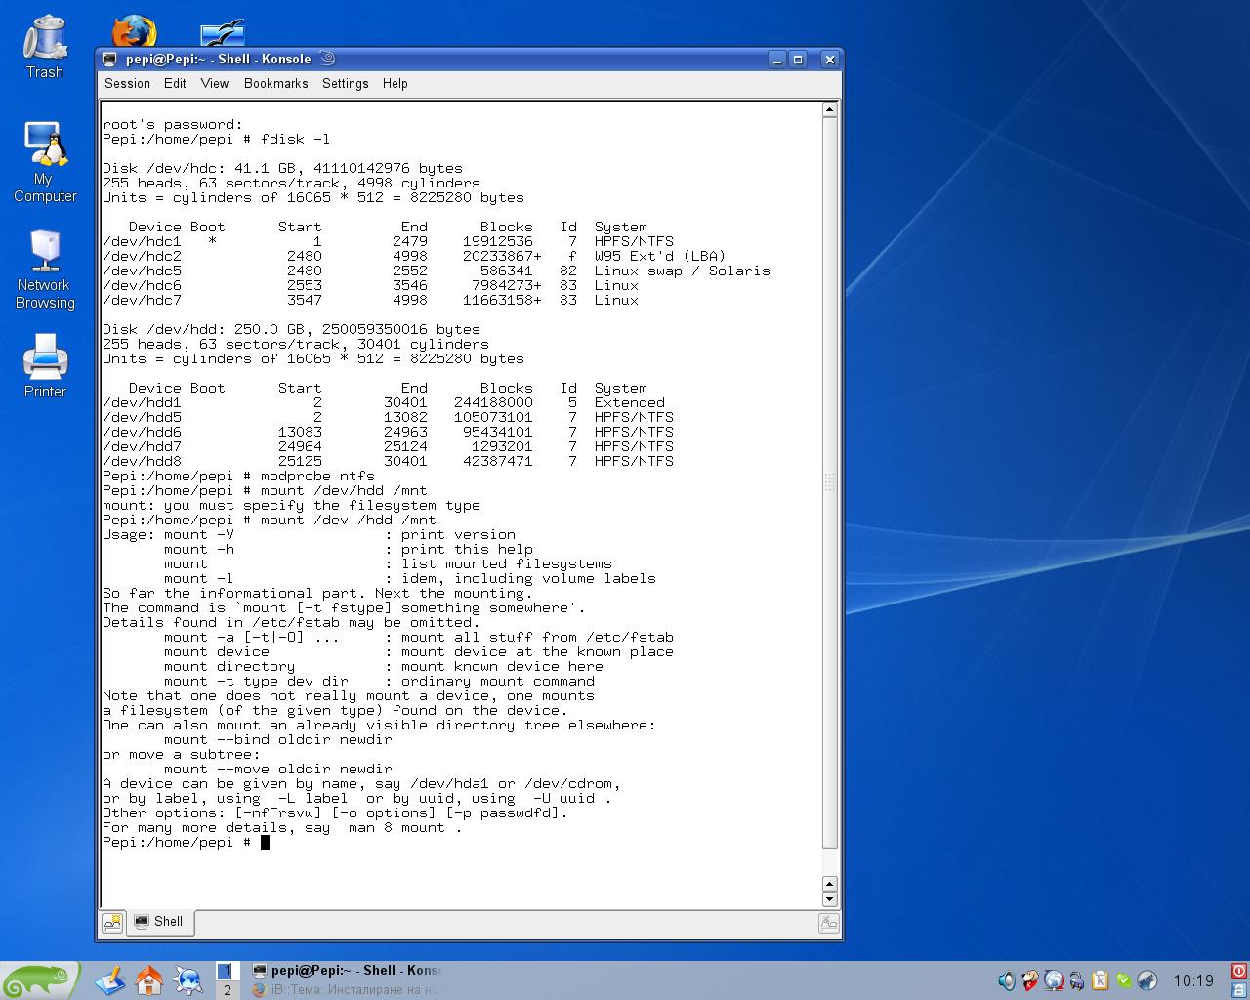This screenshot has height=1000, width=1250.
Task: Click the close session icon at bottom right of Konsole
Action: point(828,922)
